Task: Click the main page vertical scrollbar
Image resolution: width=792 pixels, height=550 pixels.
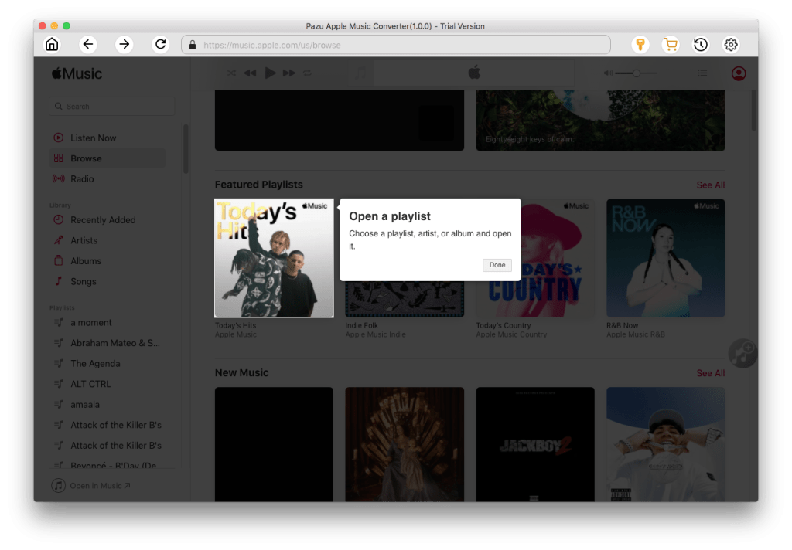Action: coord(753,110)
